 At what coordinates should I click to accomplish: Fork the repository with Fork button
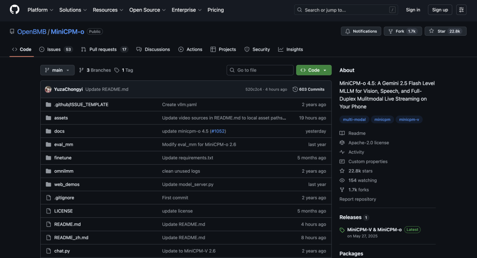(402, 31)
